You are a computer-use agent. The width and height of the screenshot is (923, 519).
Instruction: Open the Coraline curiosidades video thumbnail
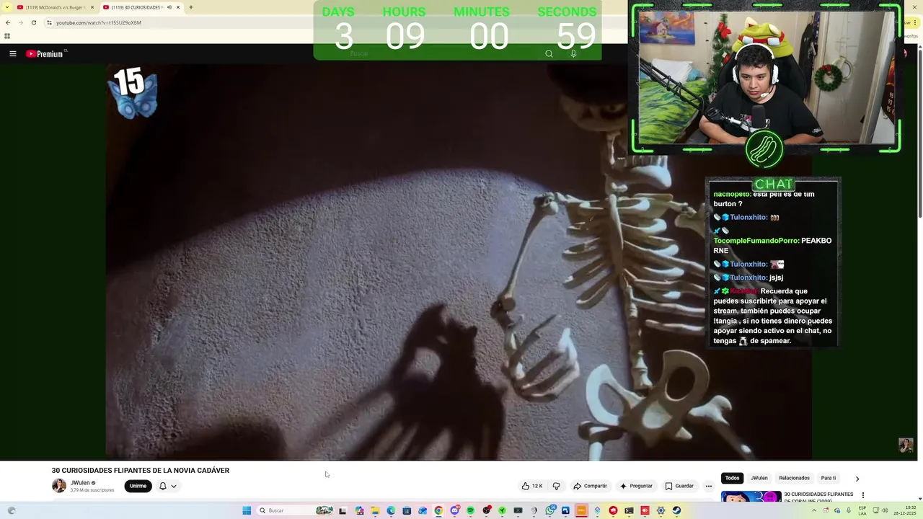(x=751, y=497)
